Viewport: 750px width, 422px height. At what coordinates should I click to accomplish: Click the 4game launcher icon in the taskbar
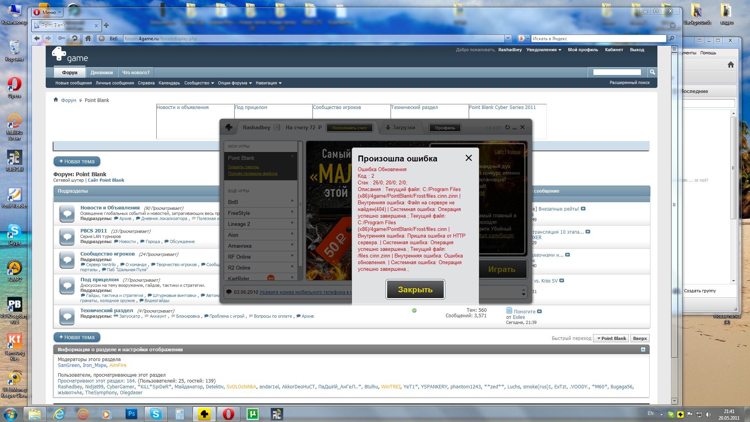204,414
